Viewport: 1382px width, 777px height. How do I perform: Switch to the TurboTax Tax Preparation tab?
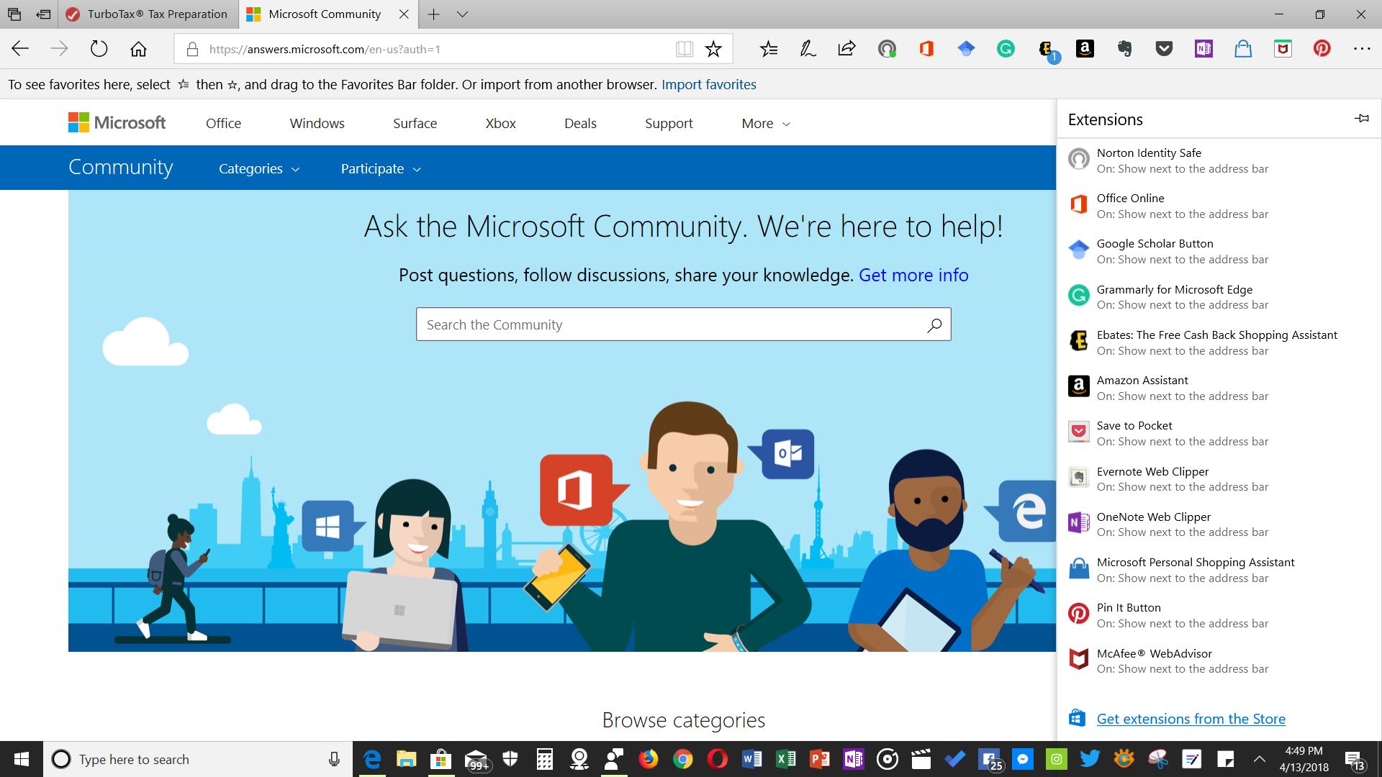pyautogui.click(x=148, y=14)
